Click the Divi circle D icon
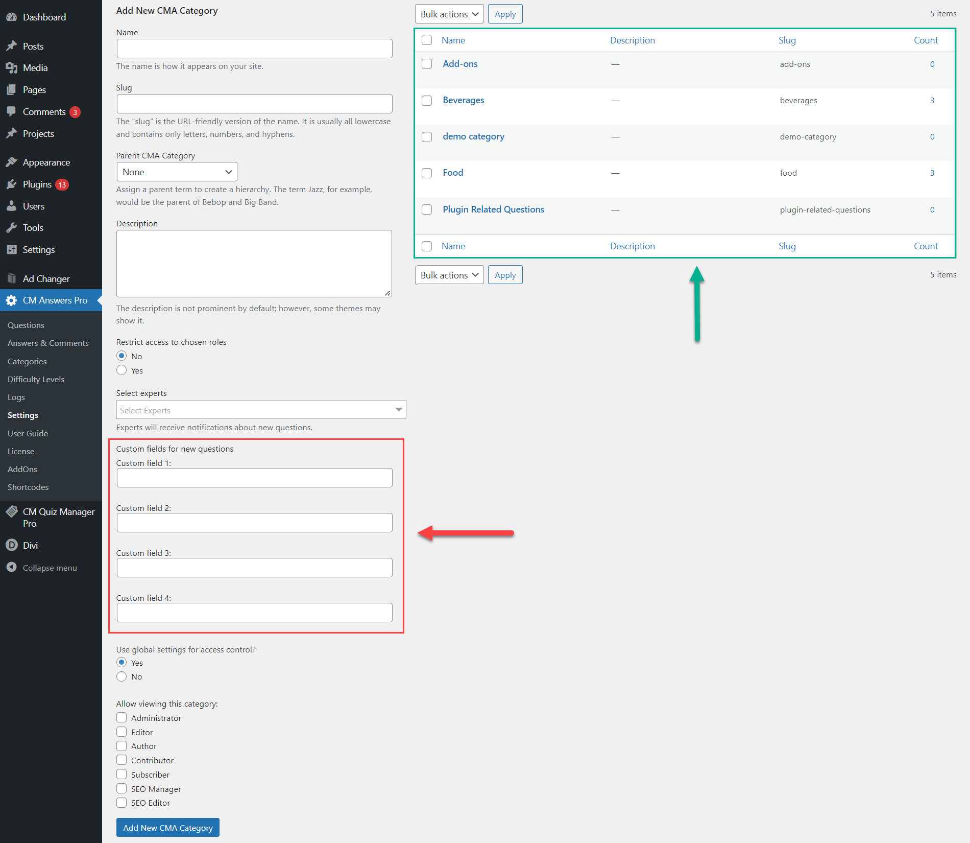Screen dimensions: 970x843 coord(12,545)
